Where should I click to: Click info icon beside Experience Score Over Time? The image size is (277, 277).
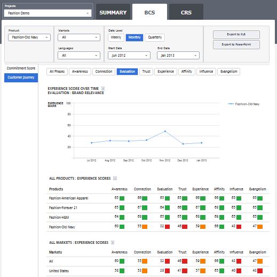pos(103,88)
